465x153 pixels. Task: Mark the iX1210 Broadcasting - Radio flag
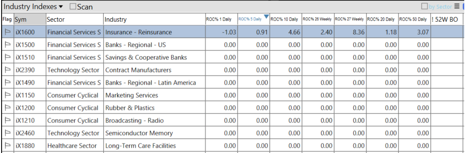pyautogui.click(x=7, y=120)
